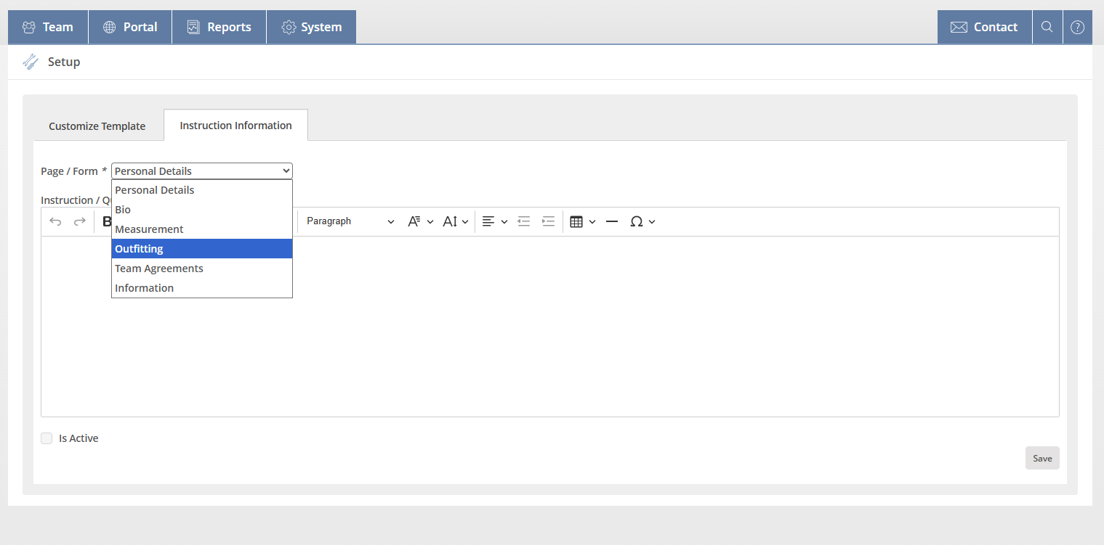Screen dimensions: 1104x545
Task: Open the help question mark icon
Action: 1077,27
